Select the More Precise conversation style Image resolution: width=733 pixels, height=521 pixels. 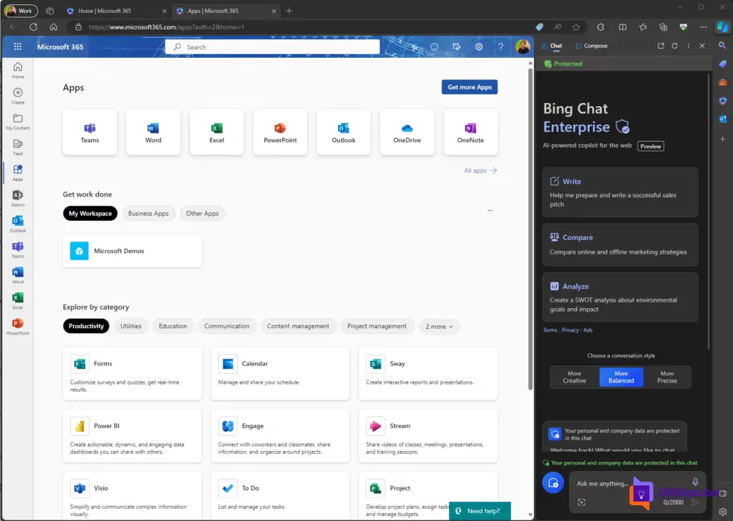(666, 377)
